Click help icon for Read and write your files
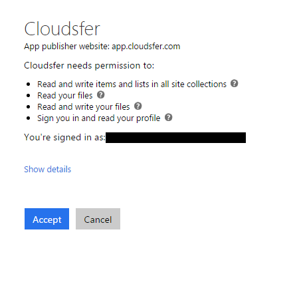Image resolution: width=299 pixels, height=290 pixels. point(138,106)
